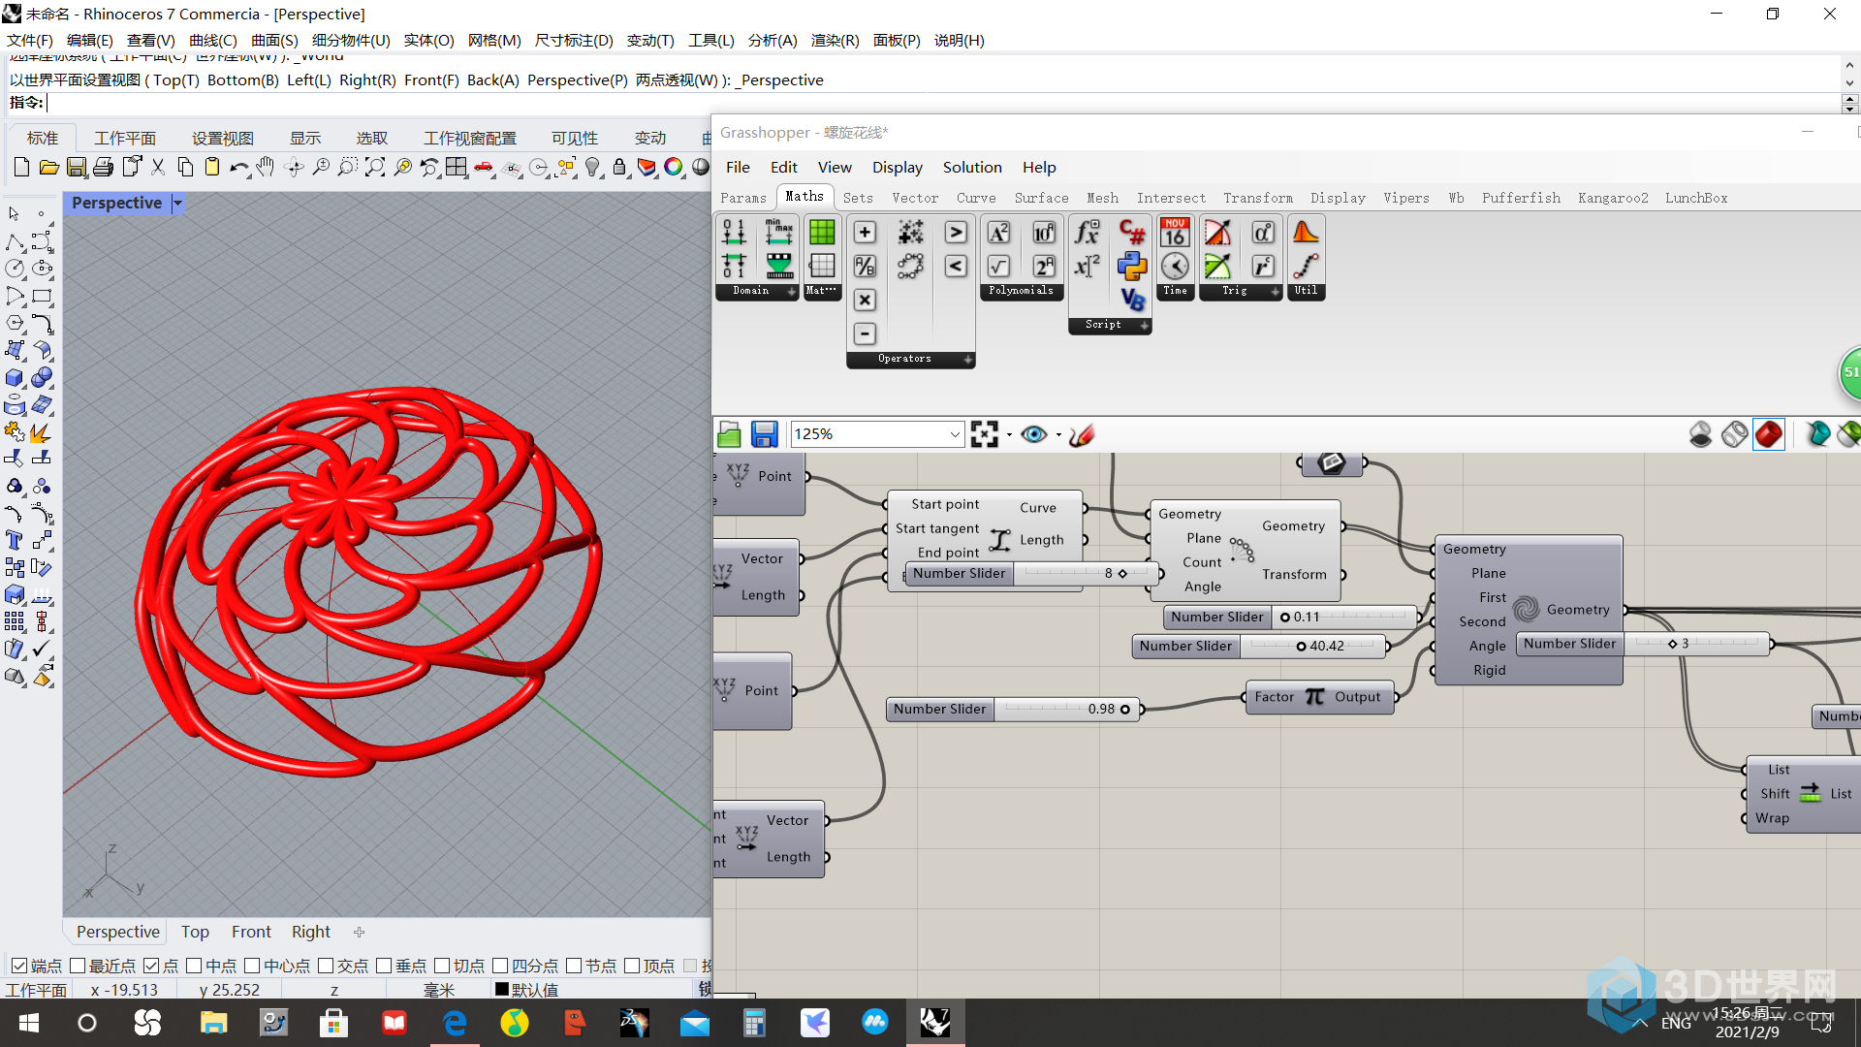This screenshot has width=1861, height=1047.
Task: Expand the Trig component group
Action: tap(1275, 291)
